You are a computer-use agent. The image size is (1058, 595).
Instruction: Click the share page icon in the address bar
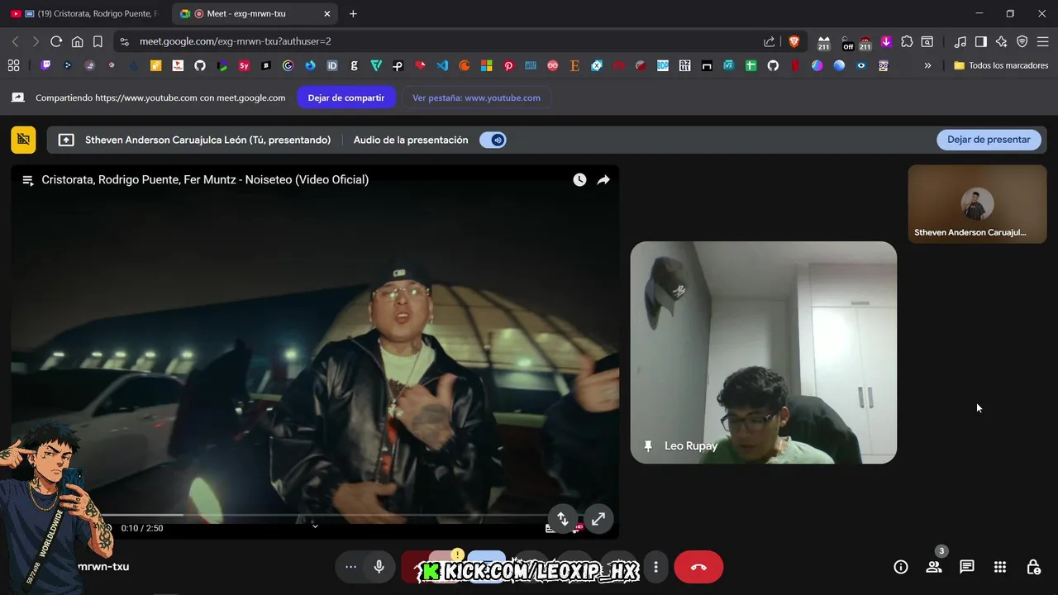(x=770, y=41)
